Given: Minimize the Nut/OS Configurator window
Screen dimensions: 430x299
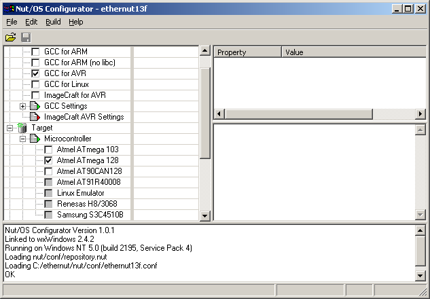Looking at the screenshot, I should click(x=397, y=9).
